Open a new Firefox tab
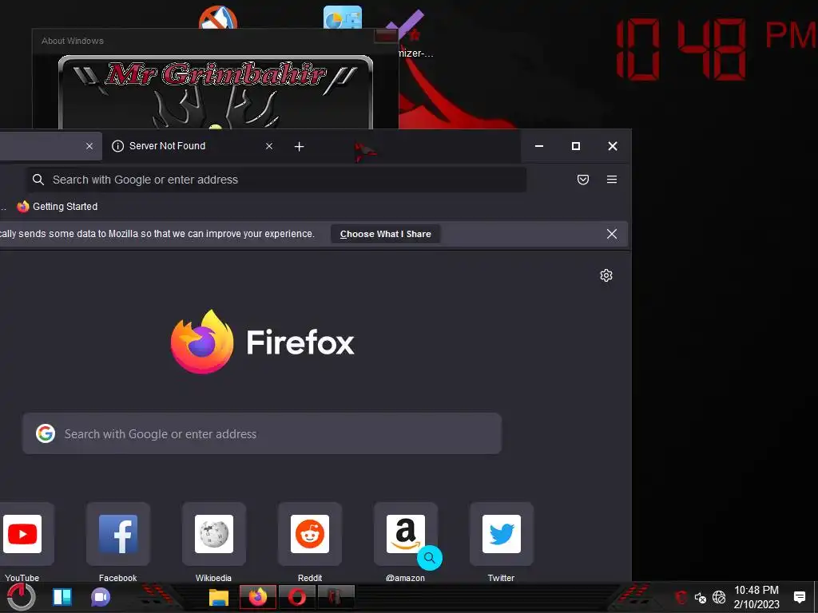 (299, 147)
